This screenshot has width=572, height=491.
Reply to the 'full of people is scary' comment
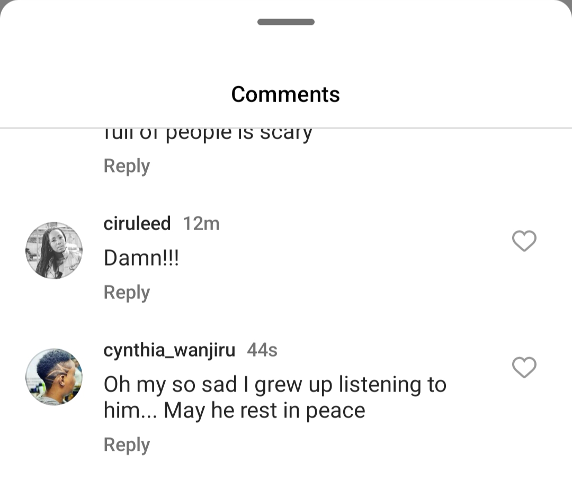127,166
